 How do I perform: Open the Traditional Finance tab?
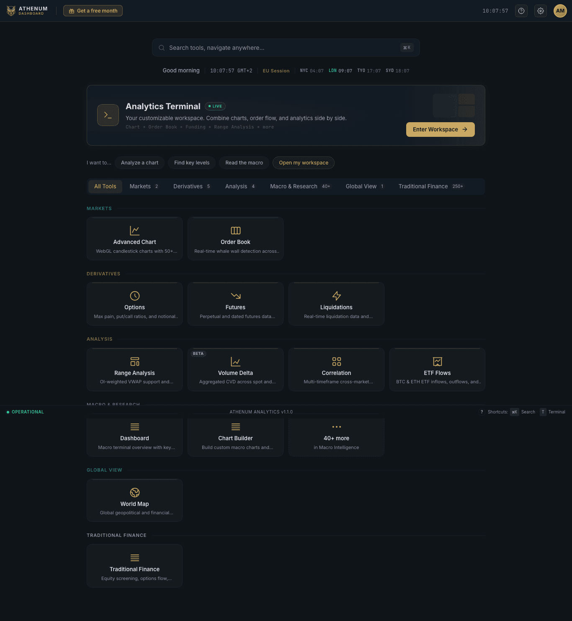[431, 187]
